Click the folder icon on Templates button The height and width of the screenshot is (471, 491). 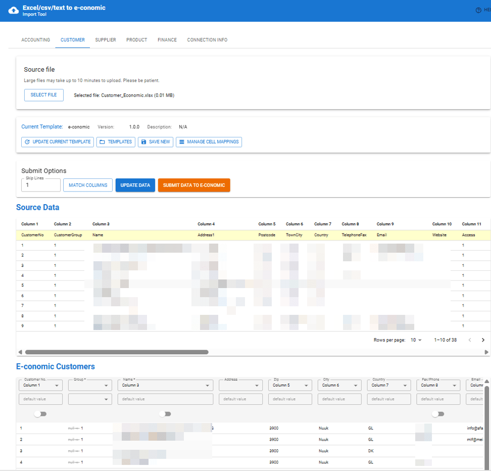coord(102,142)
